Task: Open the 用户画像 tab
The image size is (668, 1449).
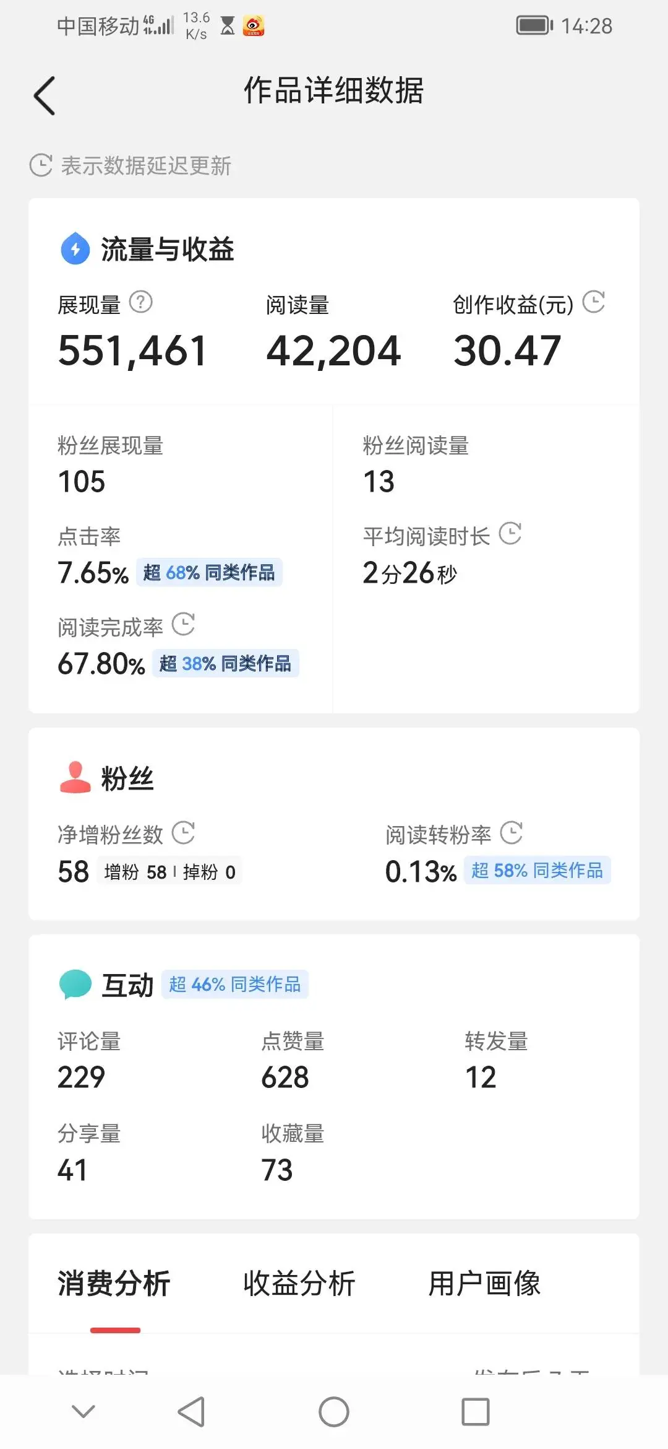Action: [x=484, y=1284]
